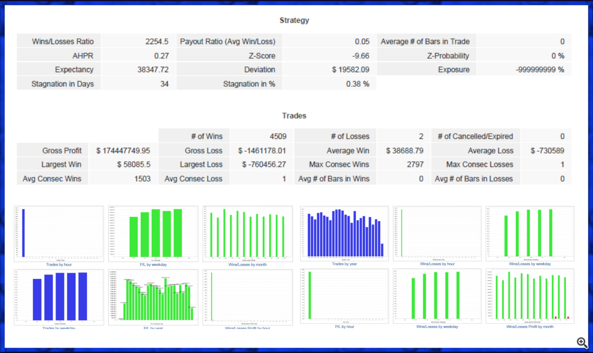The height and width of the screenshot is (353, 593).
Task: Select the value $ 38688.79
Action: coord(405,150)
